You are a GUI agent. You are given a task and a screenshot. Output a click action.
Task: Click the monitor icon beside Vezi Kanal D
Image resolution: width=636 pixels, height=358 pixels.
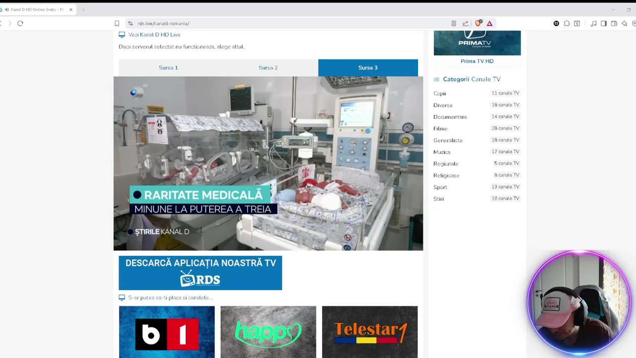pos(122,35)
